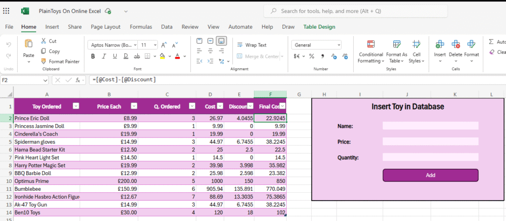Click the Format Painter icon
The height and width of the screenshot is (221, 506).
[43, 61]
